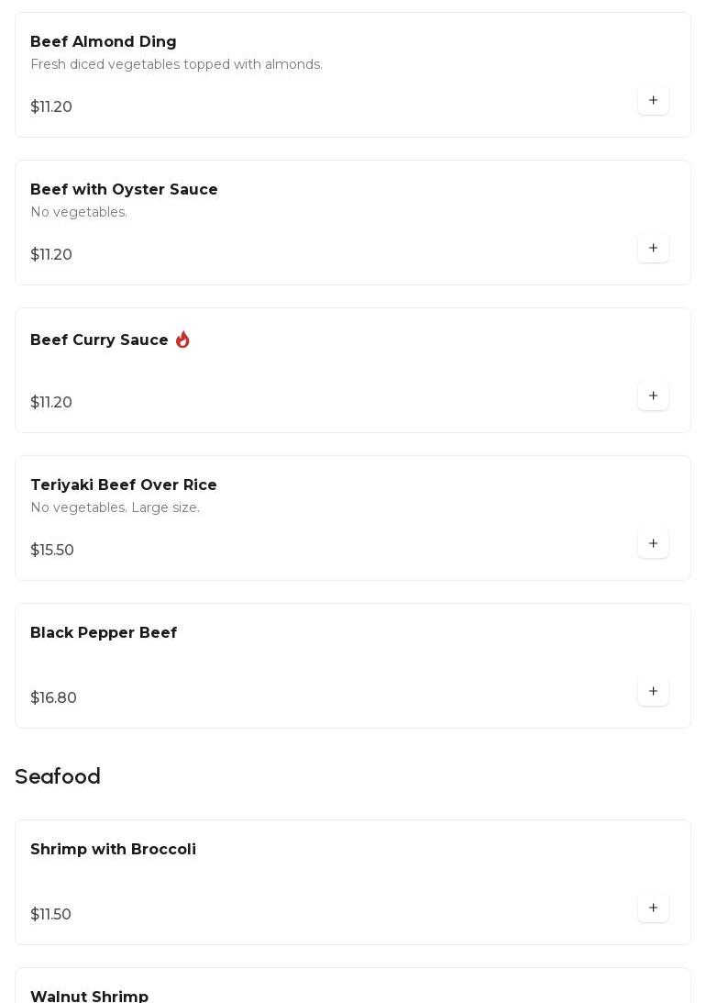Select the Walnut Shrimp menu item

coord(90,996)
